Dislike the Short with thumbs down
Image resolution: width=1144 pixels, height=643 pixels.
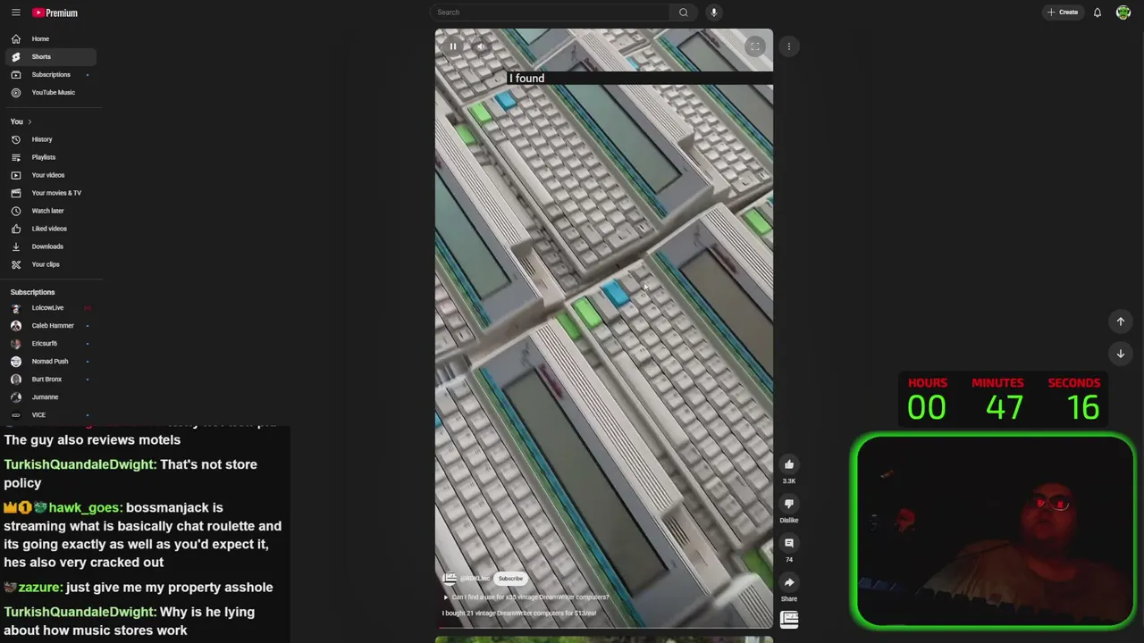tap(789, 504)
